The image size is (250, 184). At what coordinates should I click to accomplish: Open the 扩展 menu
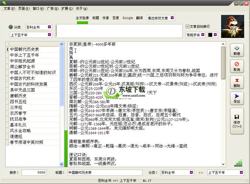pos(67,9)
